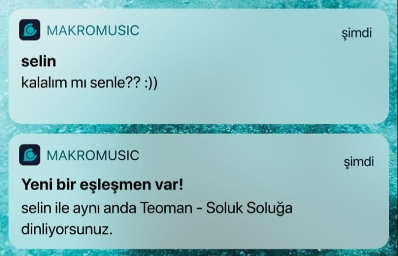Open the message 'kalalım mı senle??'

coord(81,83)
